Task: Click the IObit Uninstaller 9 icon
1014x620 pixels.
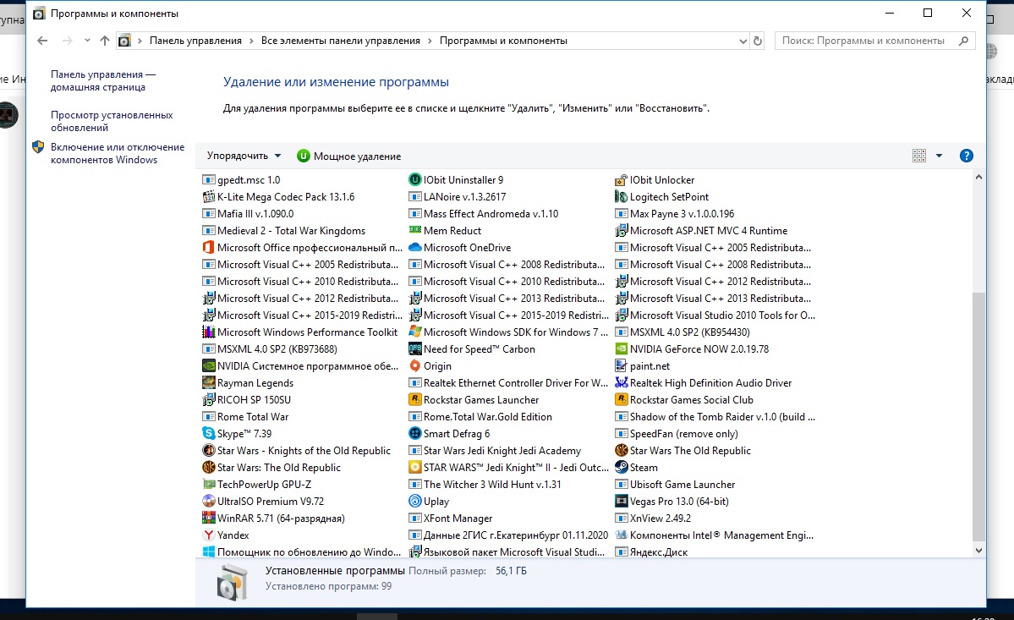Action: [x=415, y=179]
